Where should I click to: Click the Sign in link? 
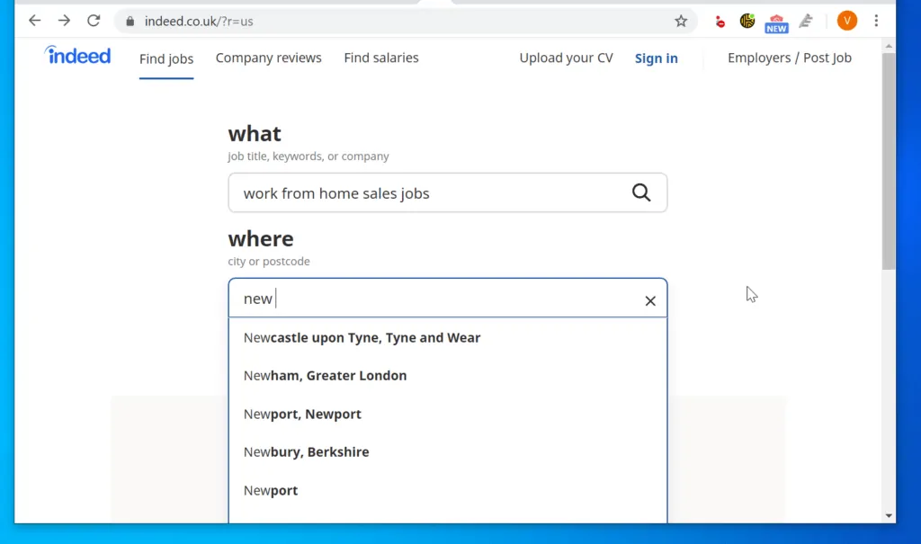[656, 58]
